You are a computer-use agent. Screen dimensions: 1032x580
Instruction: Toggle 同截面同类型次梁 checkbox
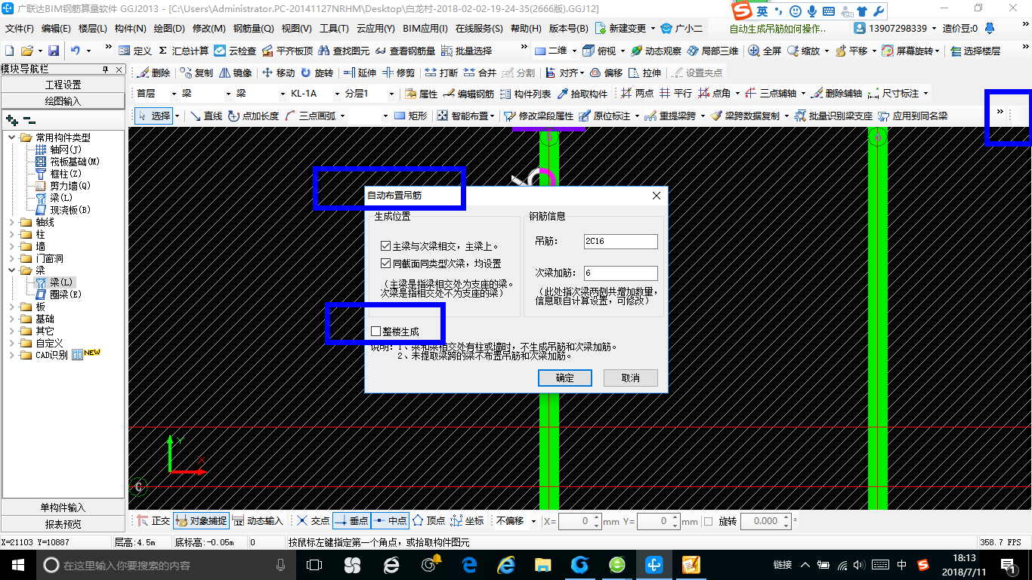386,264
